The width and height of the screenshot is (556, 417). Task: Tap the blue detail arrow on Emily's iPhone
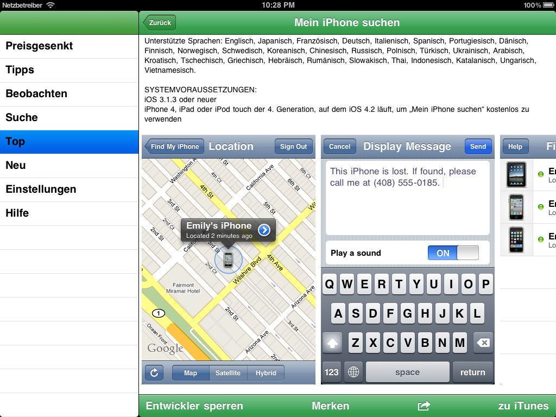pos(264,230)
